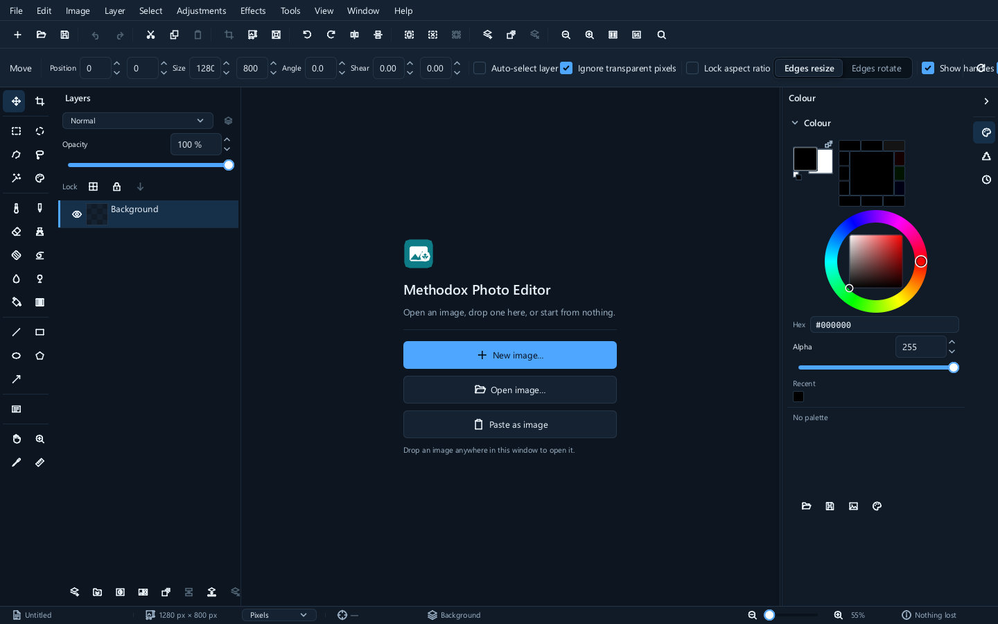This screenshot has height=624, width=998.
Task: Increase Size width with up arrow
Action: [x=226, y=63]
